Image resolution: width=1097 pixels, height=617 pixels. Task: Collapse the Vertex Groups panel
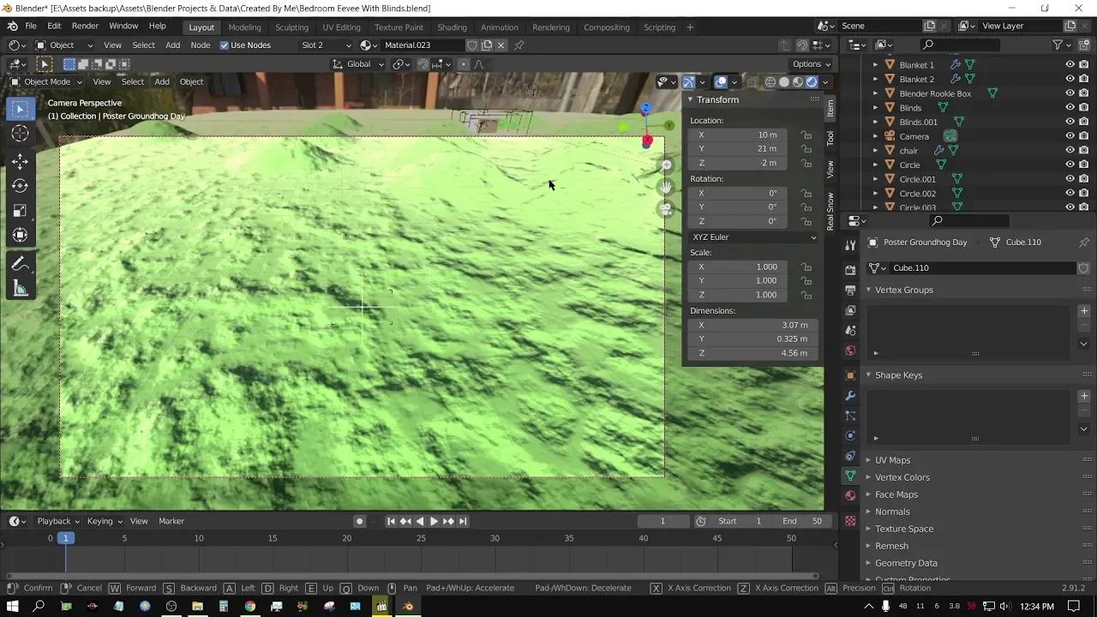[x=903, y=290]
